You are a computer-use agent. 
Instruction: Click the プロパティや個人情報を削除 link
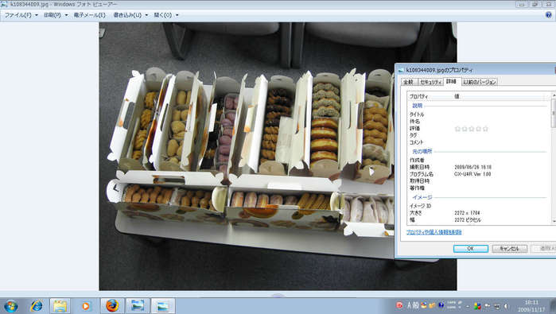tap(434, 232)
